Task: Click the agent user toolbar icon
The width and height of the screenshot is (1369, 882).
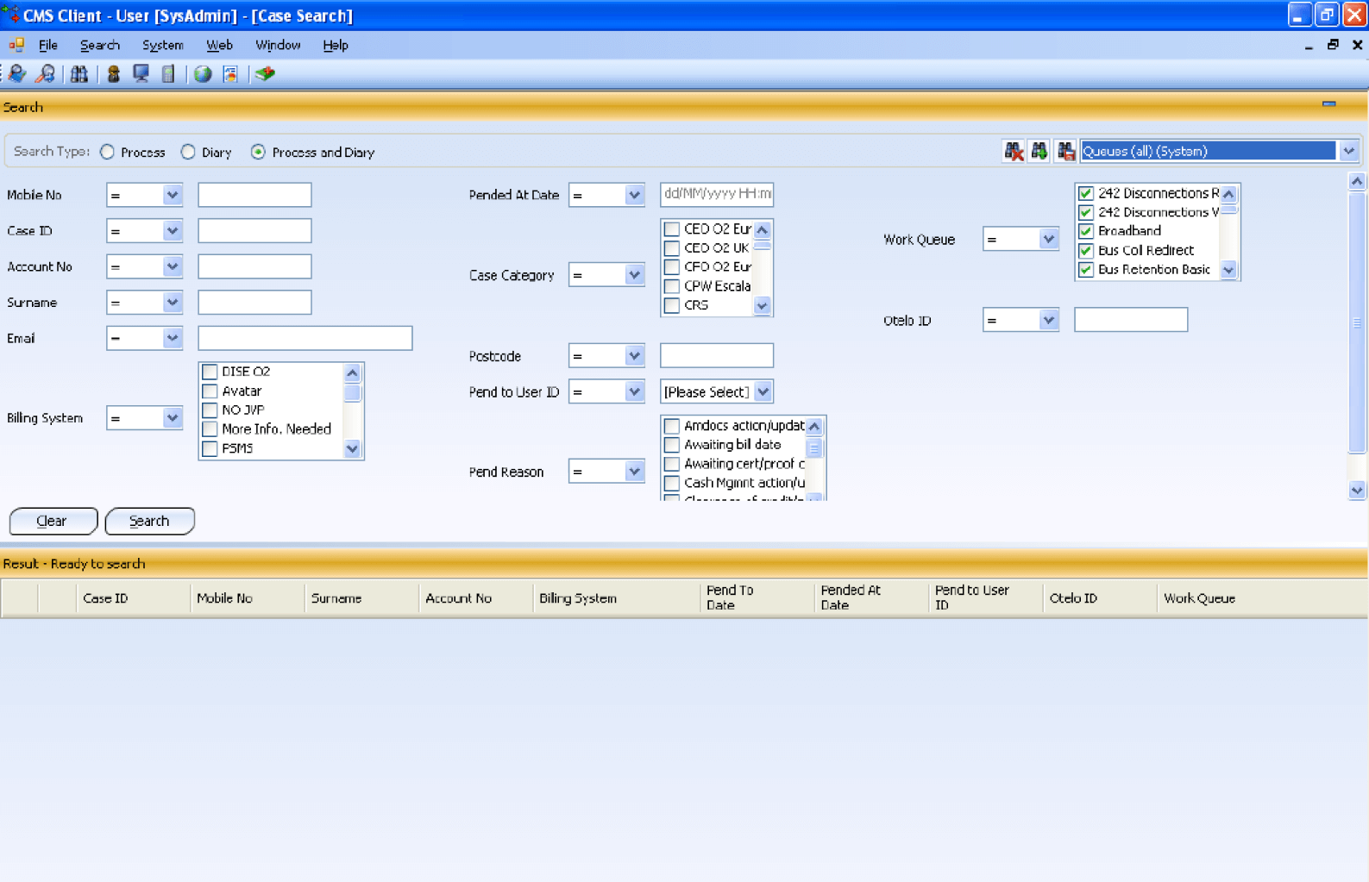Action: click(x=113, y=74)
